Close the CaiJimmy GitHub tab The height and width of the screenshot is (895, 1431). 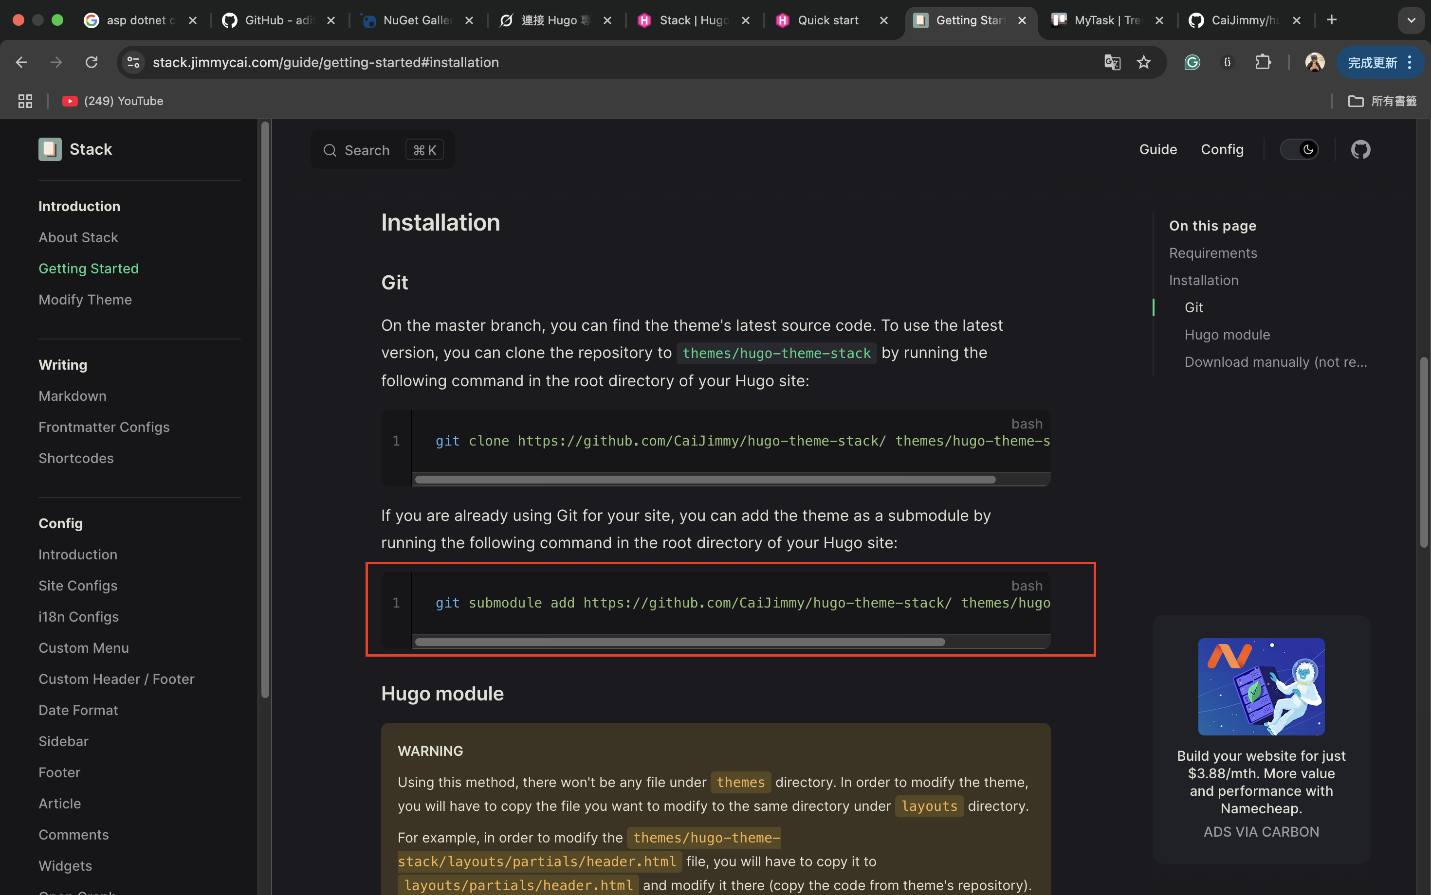coord(1296,20)
